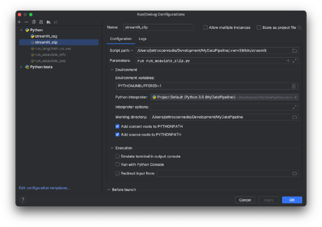Check the Redirect input from checkbox

click(x=118, y=173)
